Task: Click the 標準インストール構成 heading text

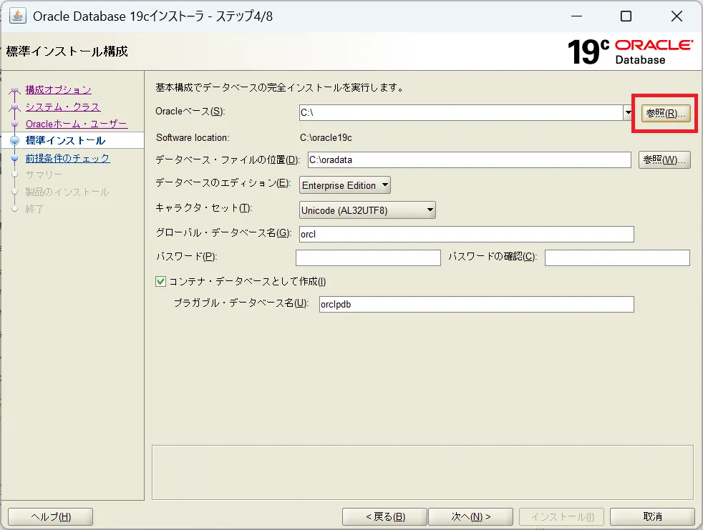Action: (67, 51)
